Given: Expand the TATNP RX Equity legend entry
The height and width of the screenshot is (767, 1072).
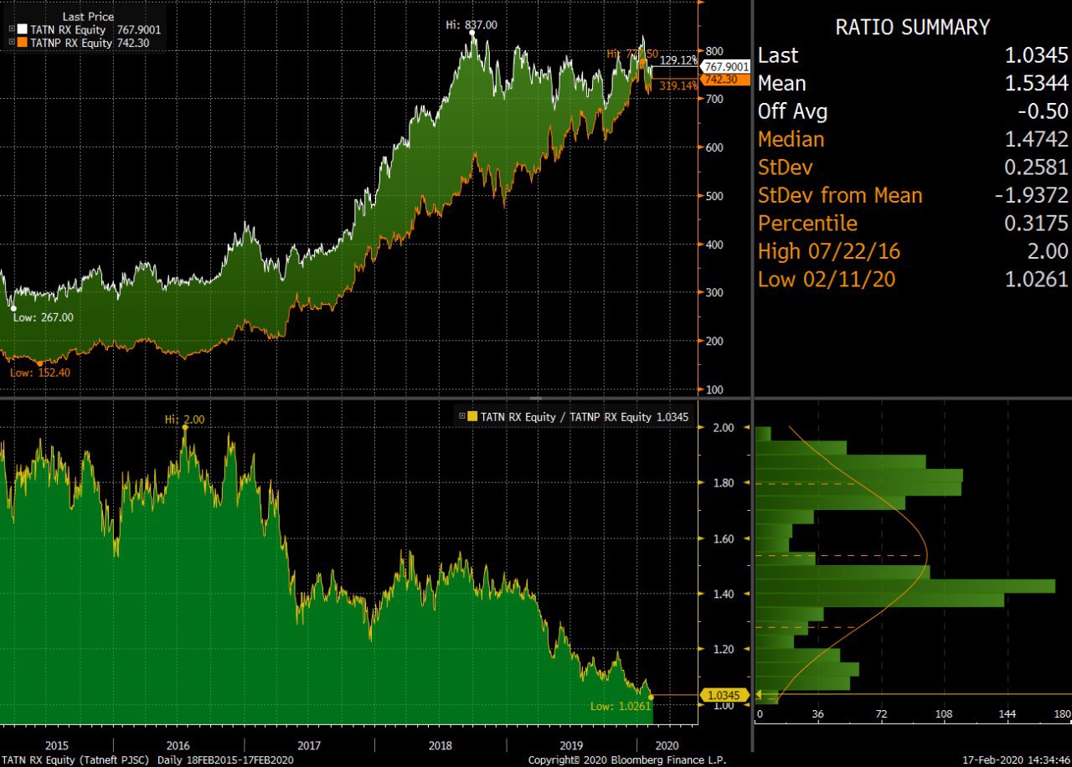Looking at the screenshot, I should pyautogui.click(x=11, y=42).
